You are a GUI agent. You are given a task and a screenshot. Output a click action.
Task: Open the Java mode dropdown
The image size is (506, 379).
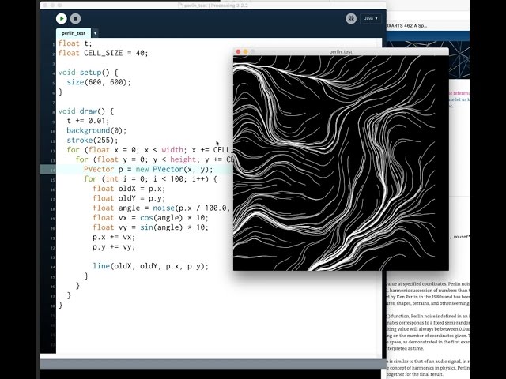[371, 19]
